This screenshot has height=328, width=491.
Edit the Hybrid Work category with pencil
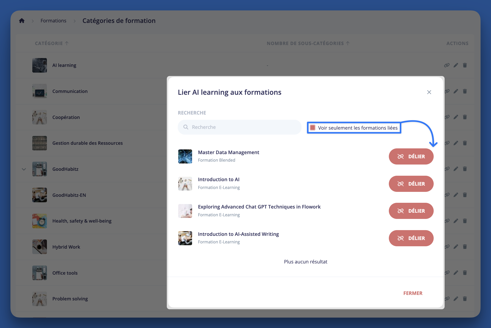click(x=456, y=247)
